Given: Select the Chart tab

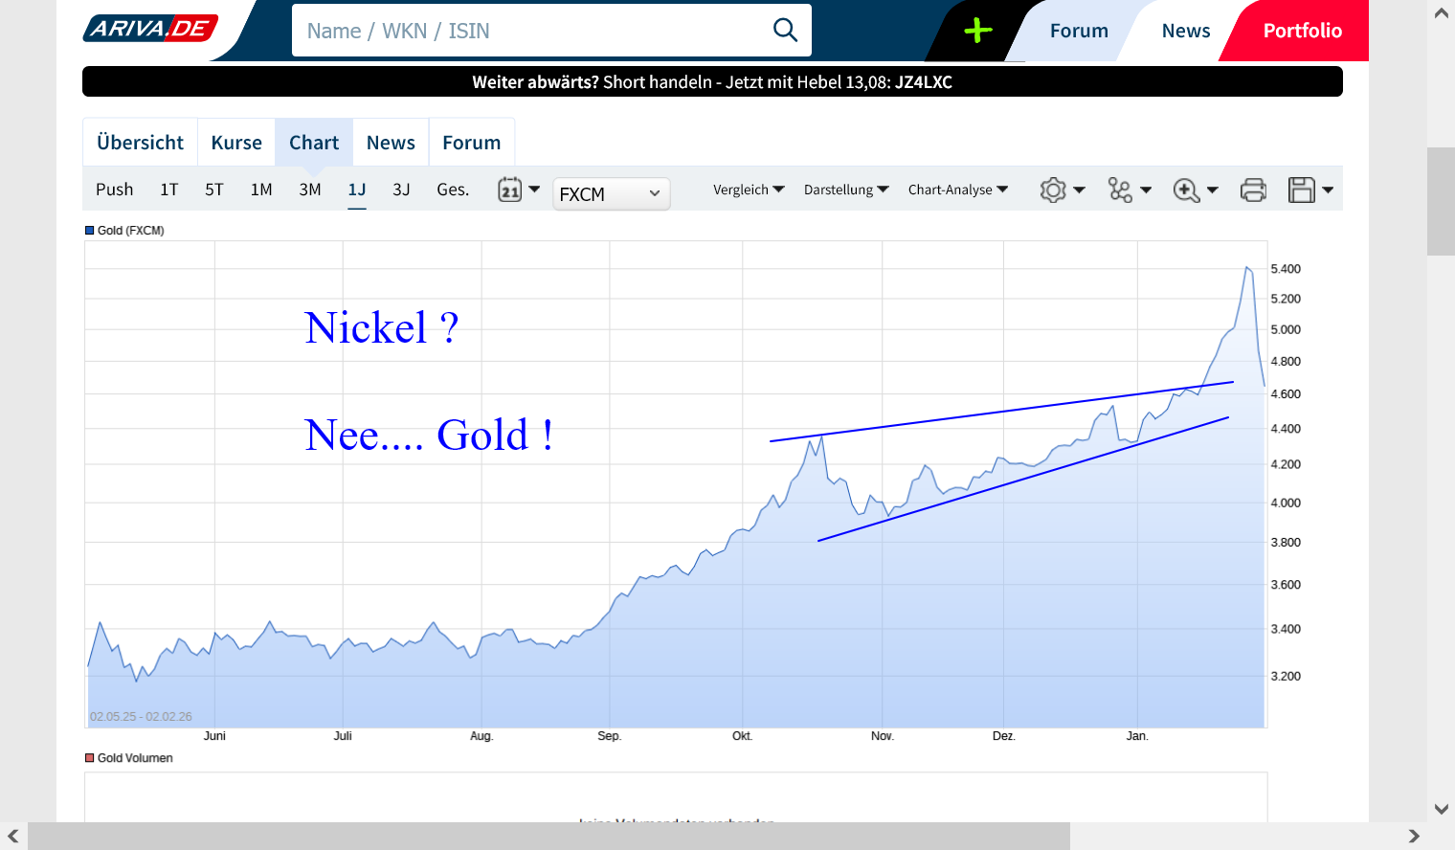Looking at the screenshot, I should tap(314, 143).
